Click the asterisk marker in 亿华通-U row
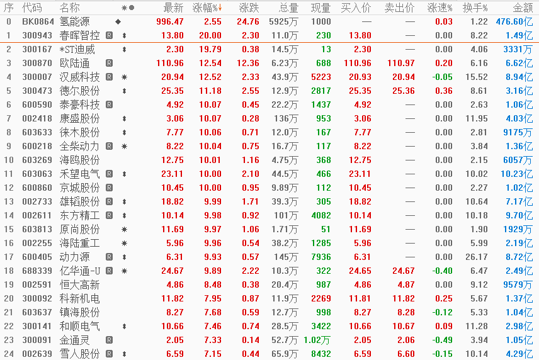 tap(125, 271)
